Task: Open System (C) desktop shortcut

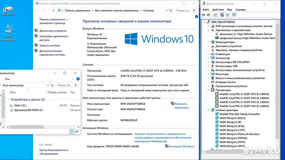Action: (x=8, y=10)
